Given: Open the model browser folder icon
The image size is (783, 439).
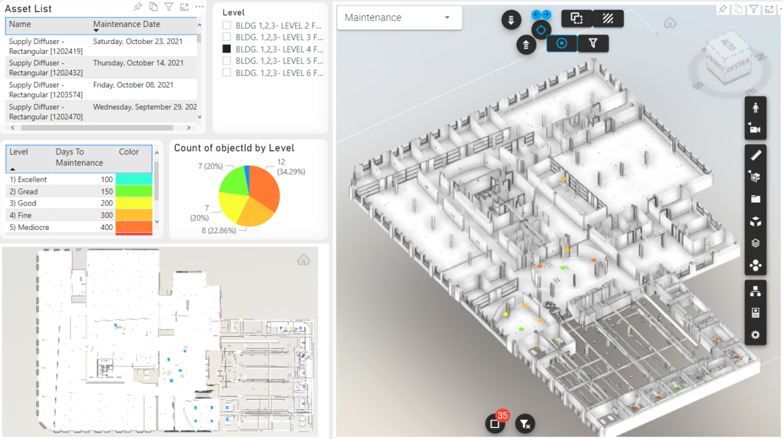Looking at the screenshot, I should (x=755, y=199).
